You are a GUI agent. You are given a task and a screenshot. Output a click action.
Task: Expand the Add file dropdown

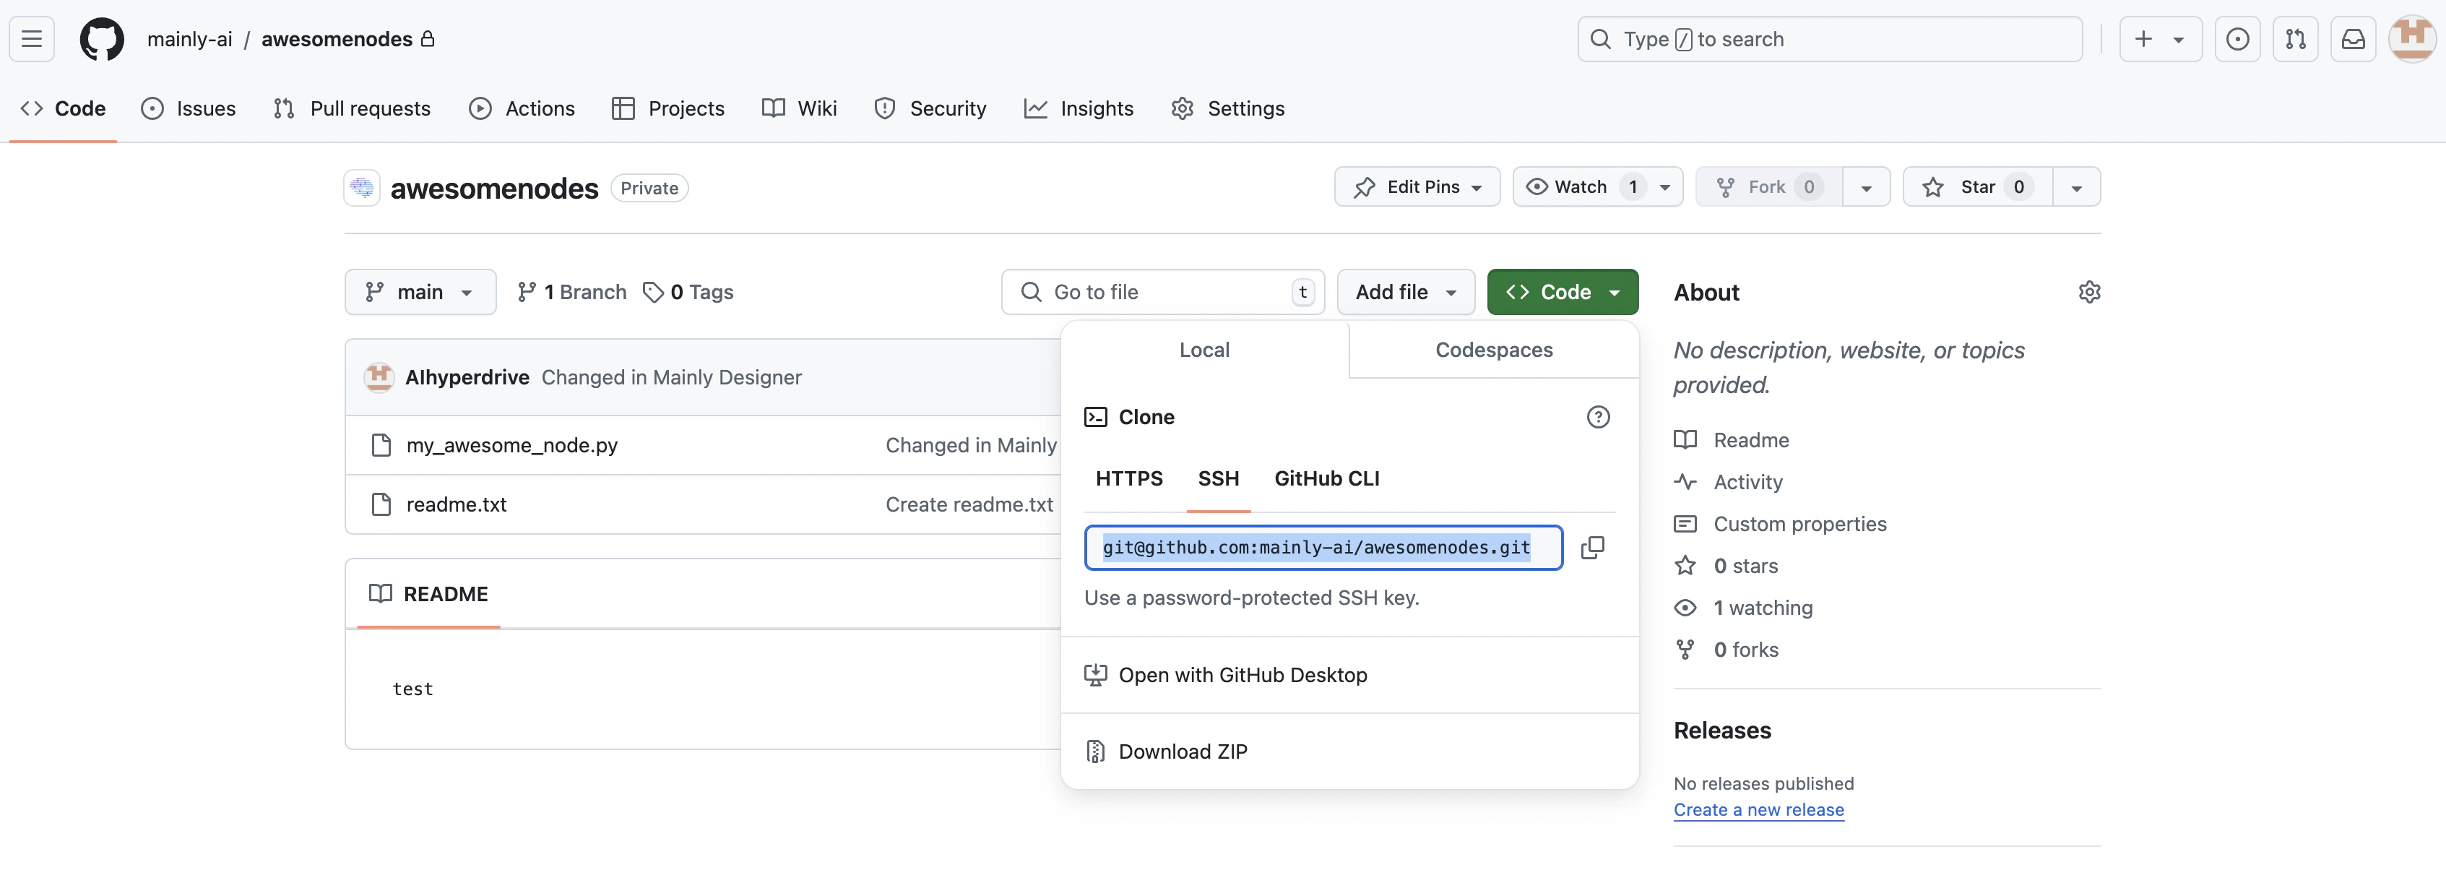point(1405,292)
